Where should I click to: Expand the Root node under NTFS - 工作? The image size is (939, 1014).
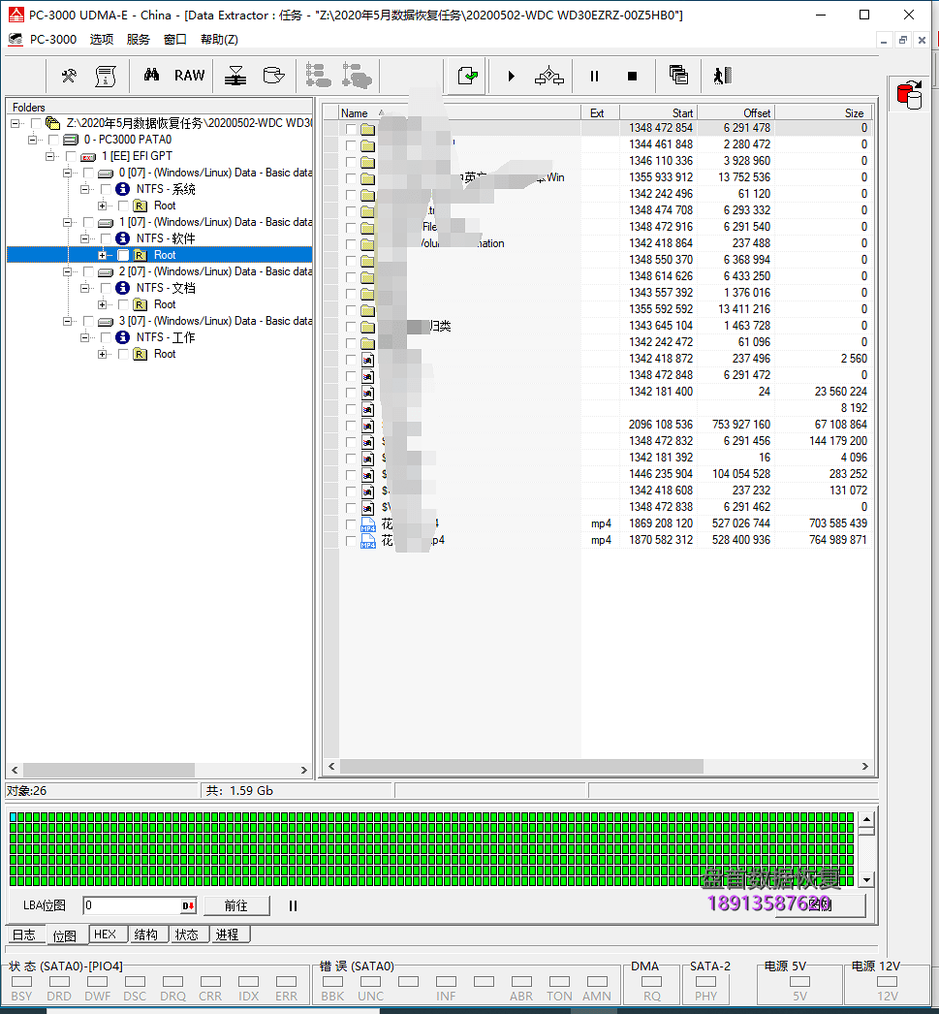click(x=102, y=355)
